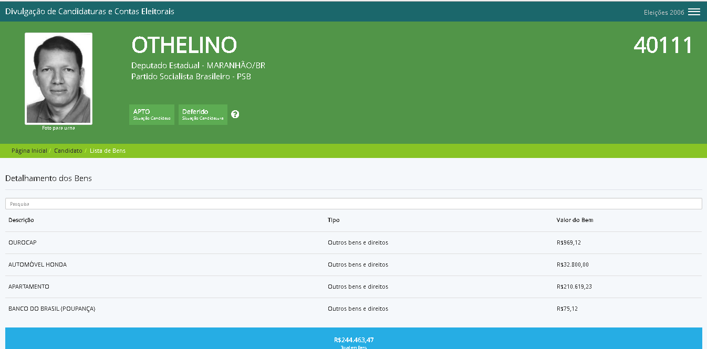
Task: Select the Lista de Bens breadcrumb
Action: pyautogui.click(x=108, y=151)
